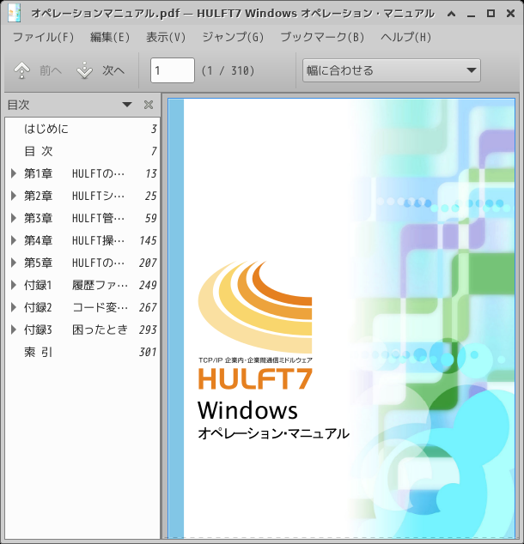Expand the 第4章 tree entry
This screenshot has height=544, width=524.
14,240
